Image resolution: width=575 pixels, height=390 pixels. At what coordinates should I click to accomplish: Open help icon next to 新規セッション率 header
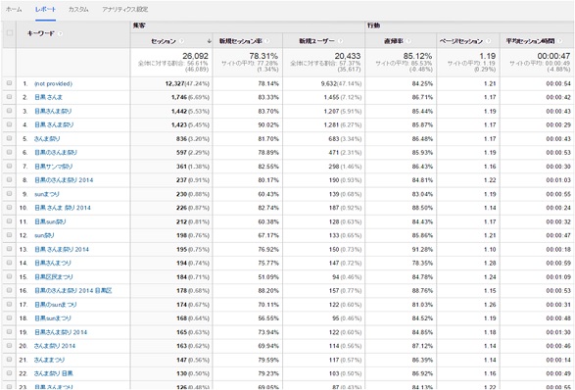click(x=267, y=41)
